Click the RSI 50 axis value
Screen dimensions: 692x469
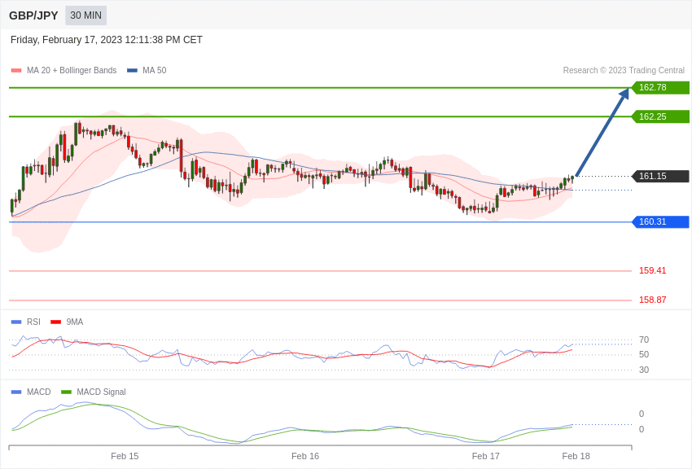point(644,354)
